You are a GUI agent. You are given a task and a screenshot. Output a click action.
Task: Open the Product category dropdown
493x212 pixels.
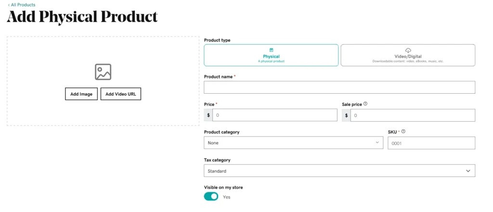click(294, 143)
